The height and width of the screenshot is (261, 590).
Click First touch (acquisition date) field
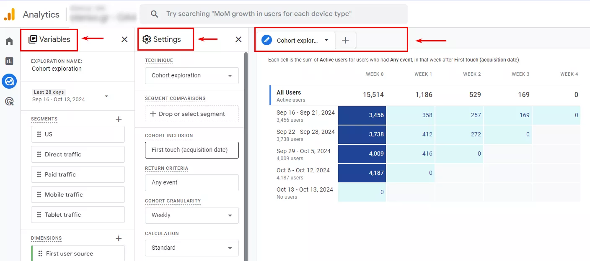pos(192,150)
